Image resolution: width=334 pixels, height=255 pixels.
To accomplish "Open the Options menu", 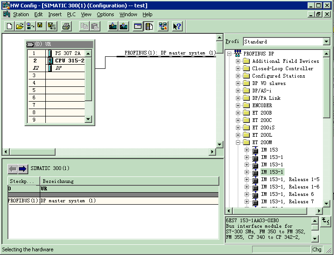I will pyautogui.click(x=105, y=14).
